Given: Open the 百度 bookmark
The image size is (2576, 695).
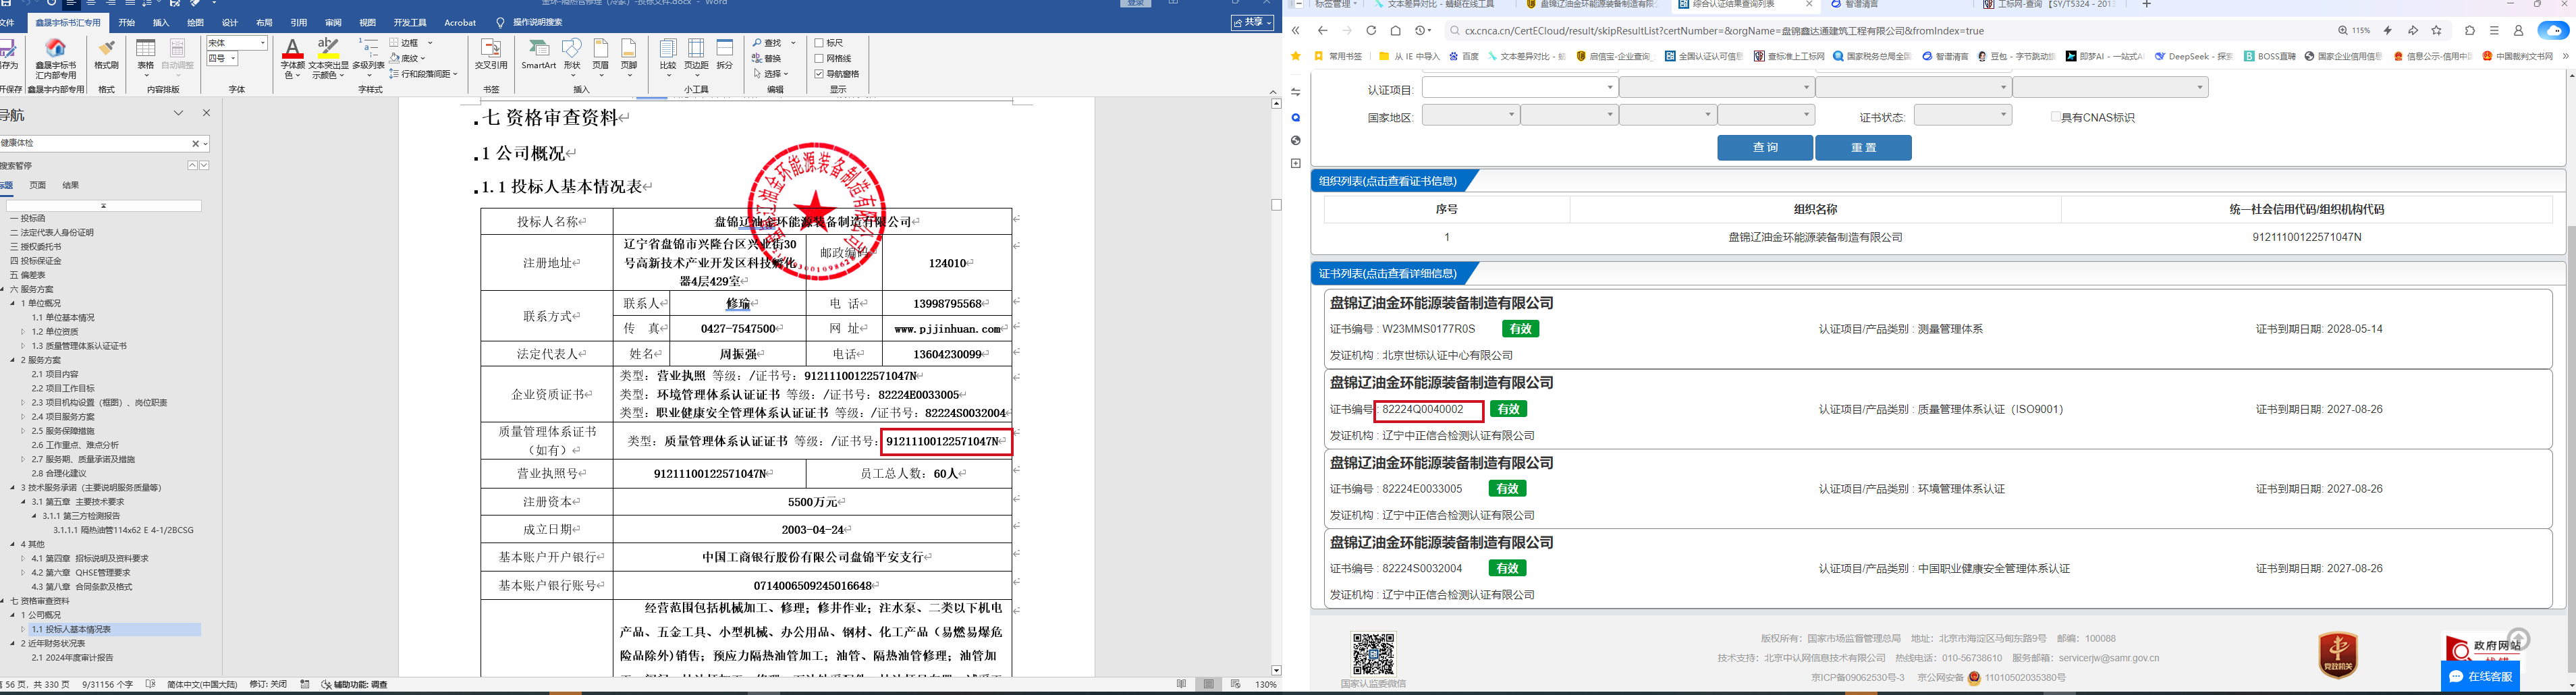Looking at the screenshot, I should (x=1464, y=57).
